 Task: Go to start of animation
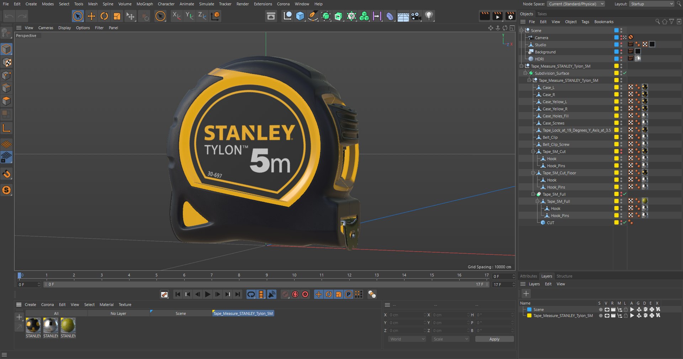(178, 294)
